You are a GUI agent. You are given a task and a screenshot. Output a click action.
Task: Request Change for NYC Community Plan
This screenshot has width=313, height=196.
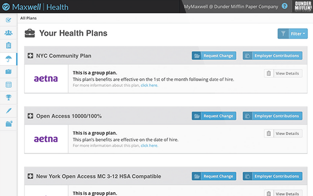(x=214, y=56)
